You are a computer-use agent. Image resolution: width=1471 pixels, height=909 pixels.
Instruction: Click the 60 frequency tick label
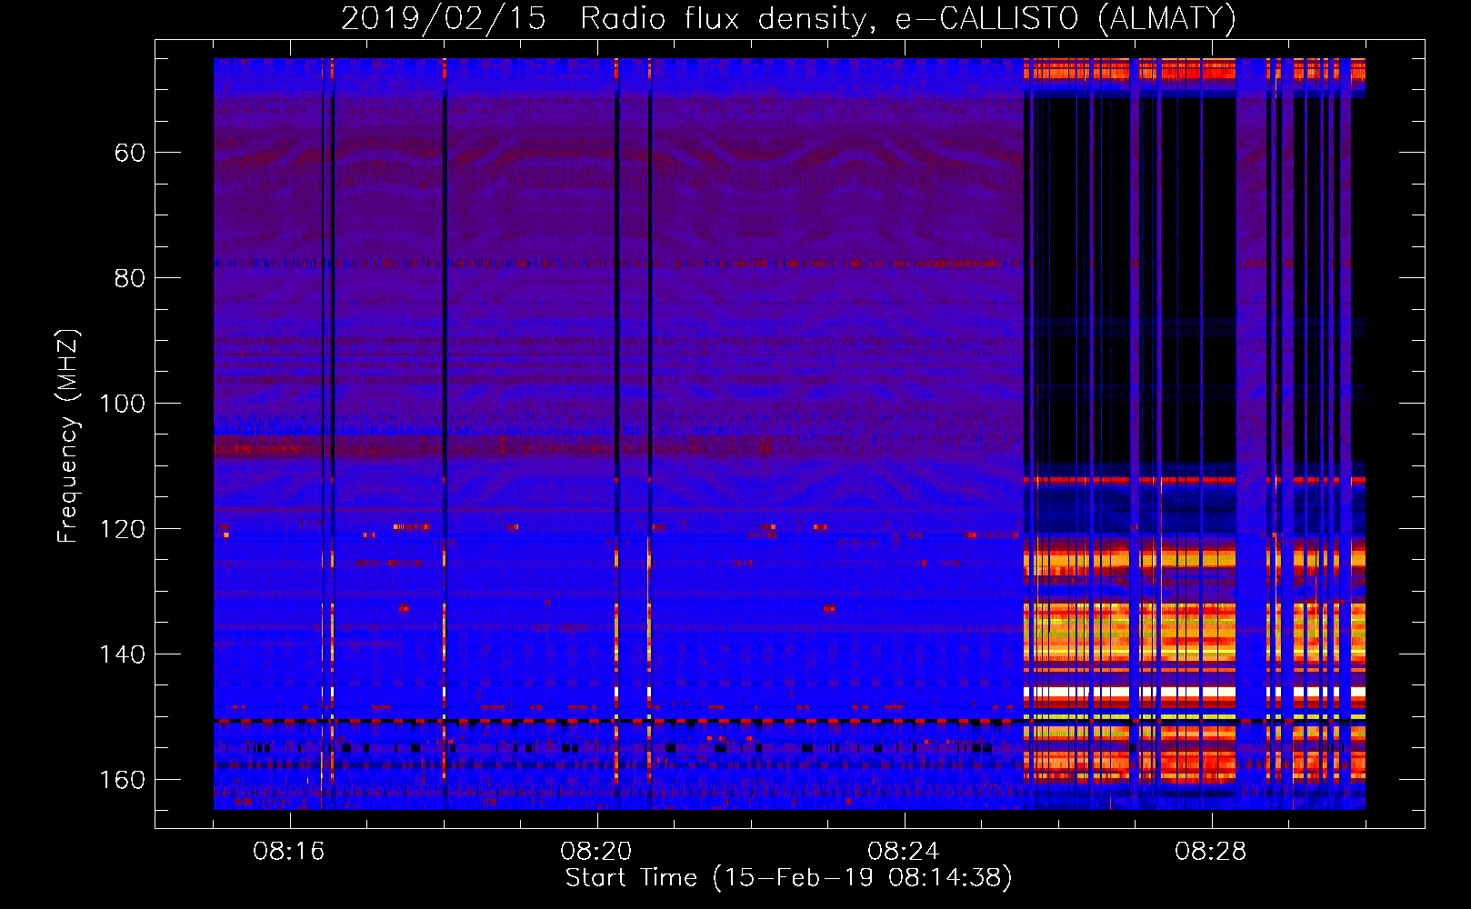click(x=130, y=153)
